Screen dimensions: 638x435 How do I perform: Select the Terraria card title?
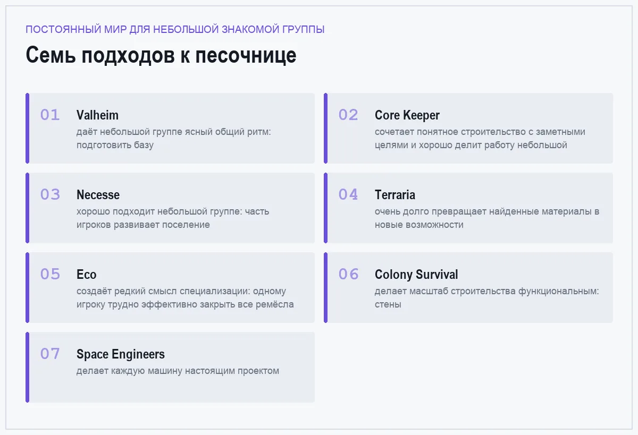[x=395, y=195]
